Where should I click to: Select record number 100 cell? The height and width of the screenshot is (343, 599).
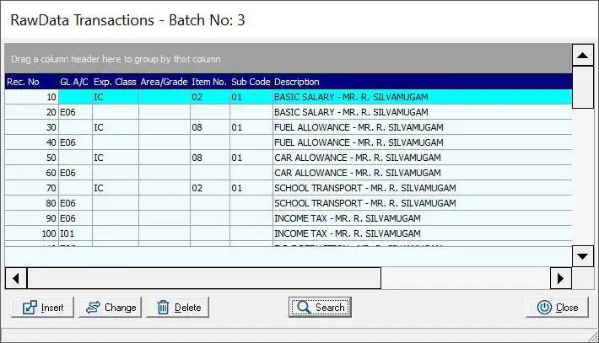click(32, 233)
